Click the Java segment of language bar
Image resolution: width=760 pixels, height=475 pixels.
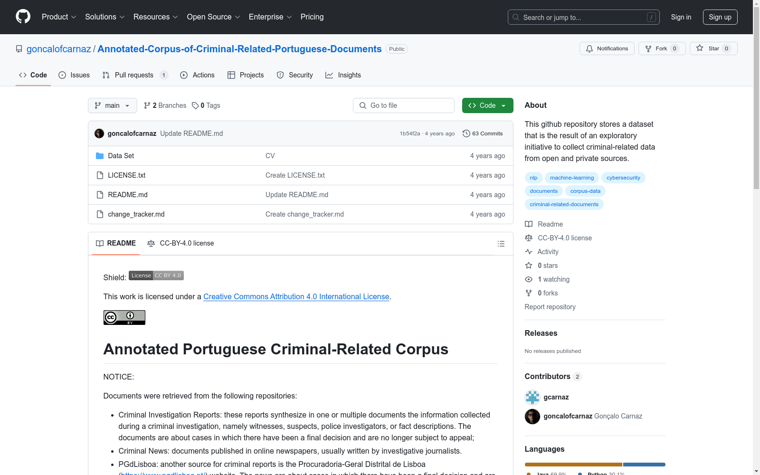[573, 465]
